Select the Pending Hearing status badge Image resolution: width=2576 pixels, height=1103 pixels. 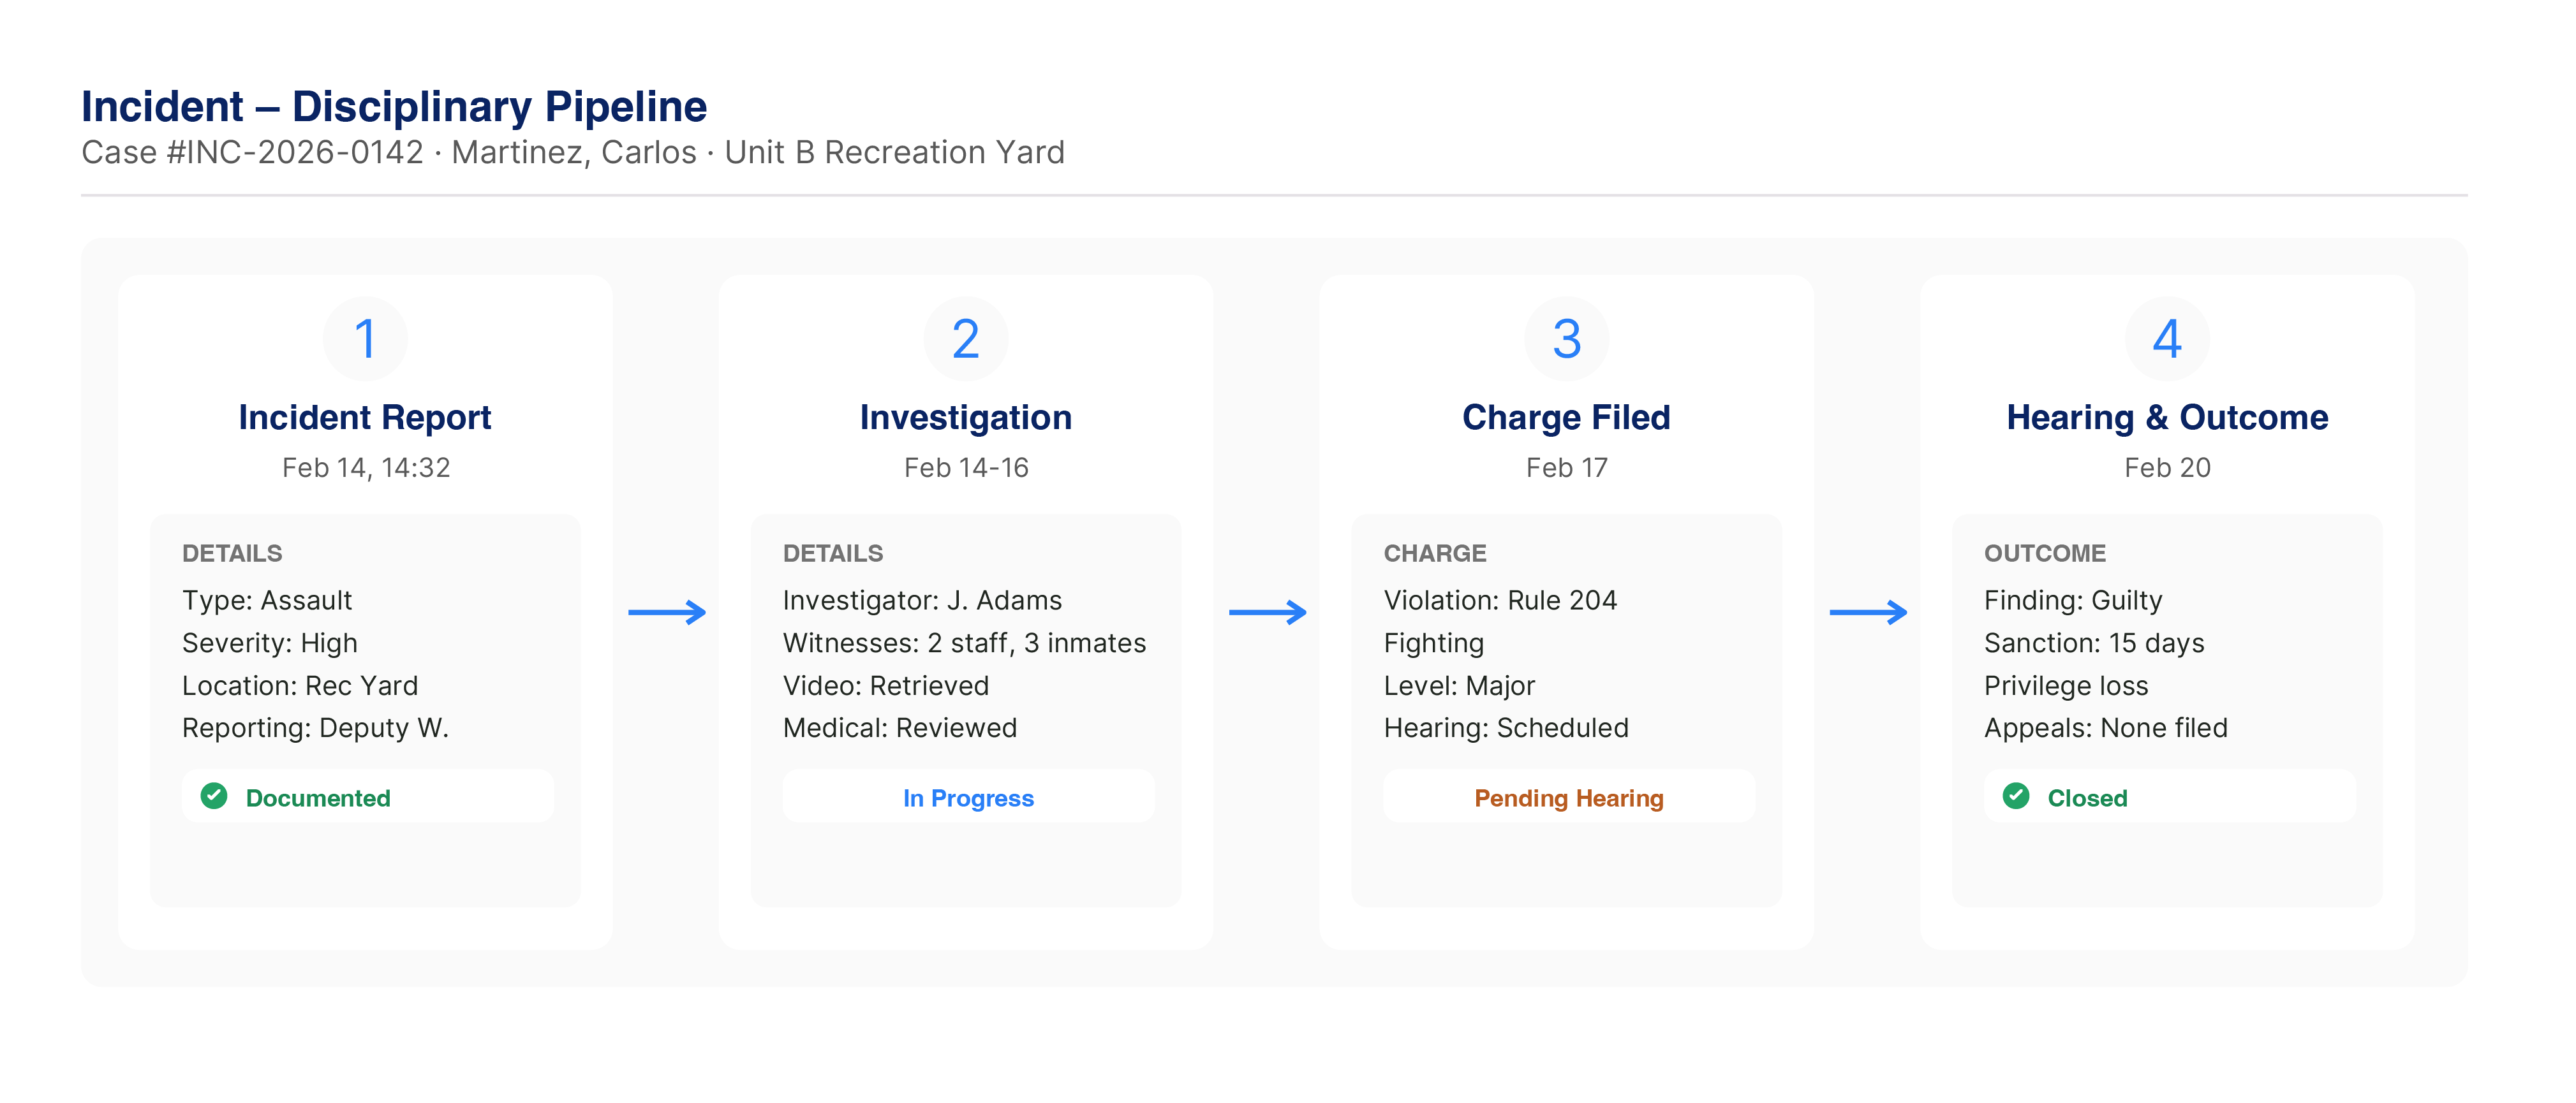(1568, 797)
